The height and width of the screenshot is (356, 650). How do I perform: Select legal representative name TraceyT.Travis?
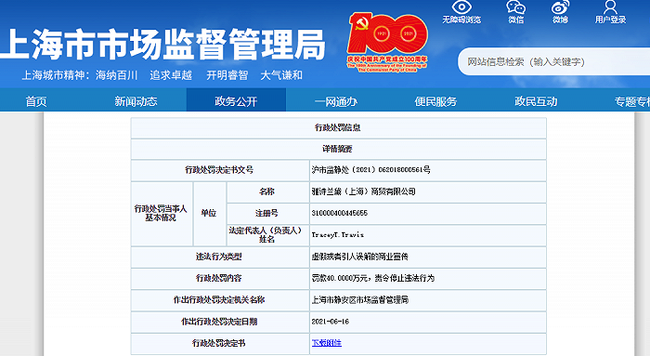338,235
